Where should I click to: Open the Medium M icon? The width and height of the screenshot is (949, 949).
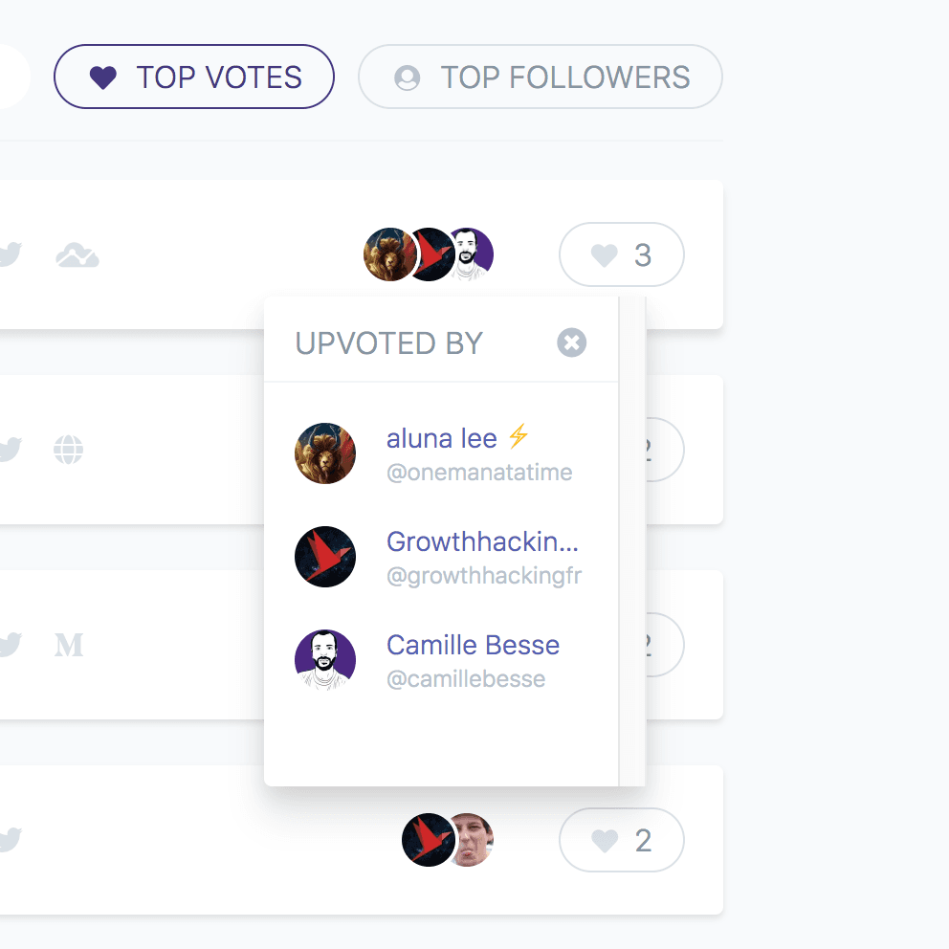coord(69,645)
